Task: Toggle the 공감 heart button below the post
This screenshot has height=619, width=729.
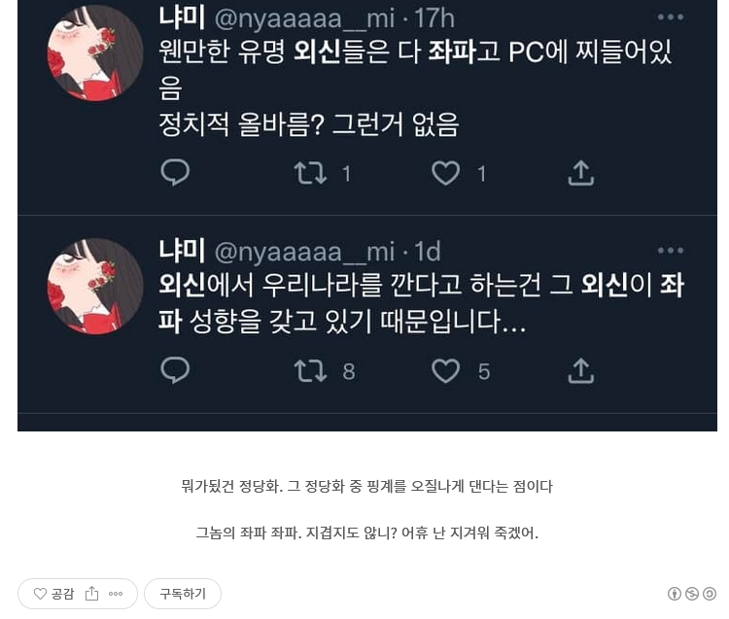Action: [53, 594]
